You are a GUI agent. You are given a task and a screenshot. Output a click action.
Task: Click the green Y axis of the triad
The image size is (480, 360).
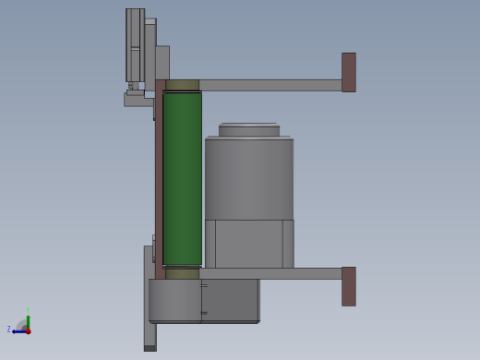click(x=29, y=321)
